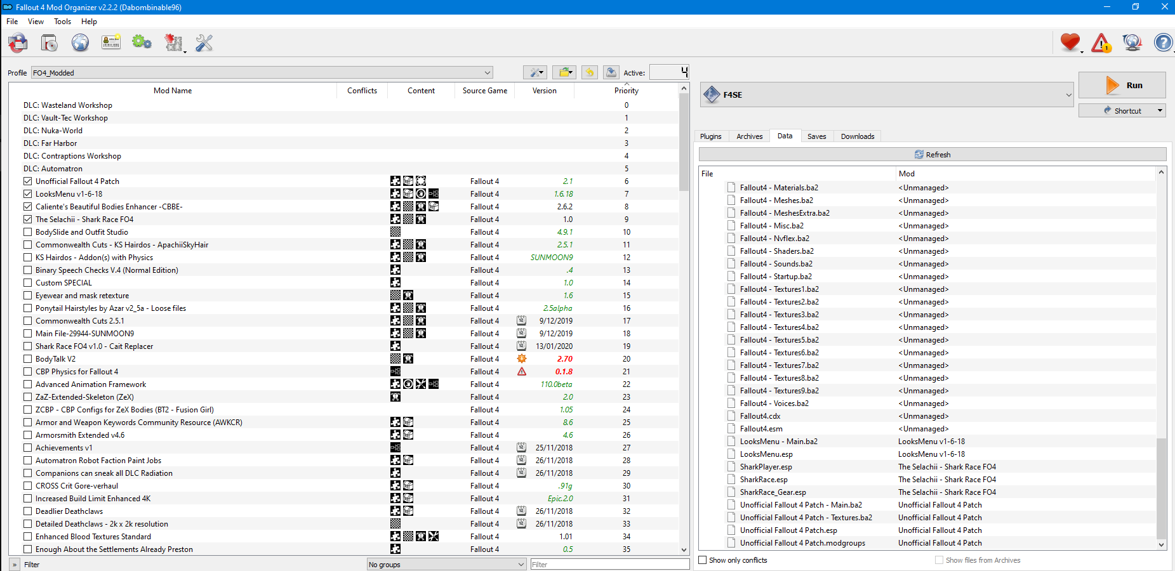Screen dimensions: 1175x571
Task: Click the warning triangle on CBP Physics row
Action: pos(522,372)
